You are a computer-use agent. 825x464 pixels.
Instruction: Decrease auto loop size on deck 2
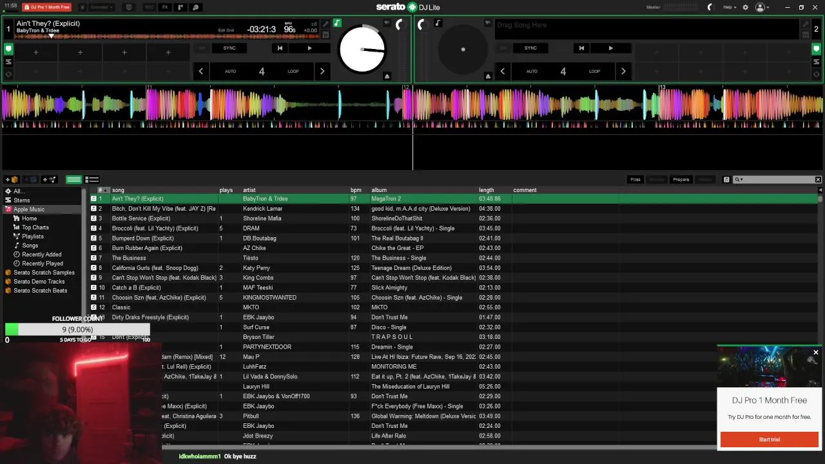click(502, 71)
